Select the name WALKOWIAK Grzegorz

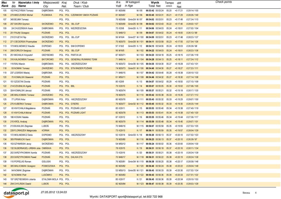pos(25,166)
